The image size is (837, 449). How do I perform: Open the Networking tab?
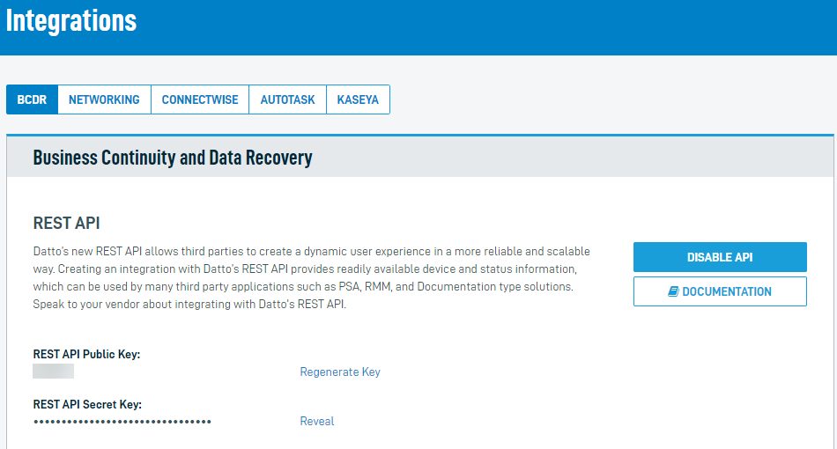104,99
